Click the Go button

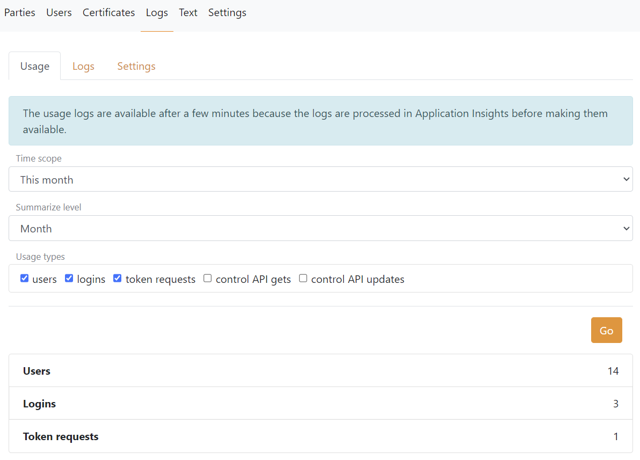click(x=606, y=330)
